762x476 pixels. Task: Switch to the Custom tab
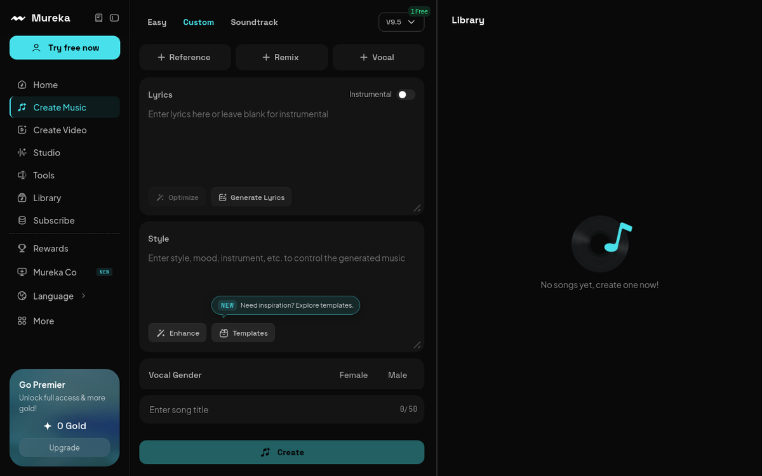pyautogui.click(x=199, y=22)
